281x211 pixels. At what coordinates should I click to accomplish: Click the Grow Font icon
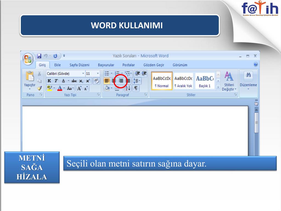[x=79, y=88]
